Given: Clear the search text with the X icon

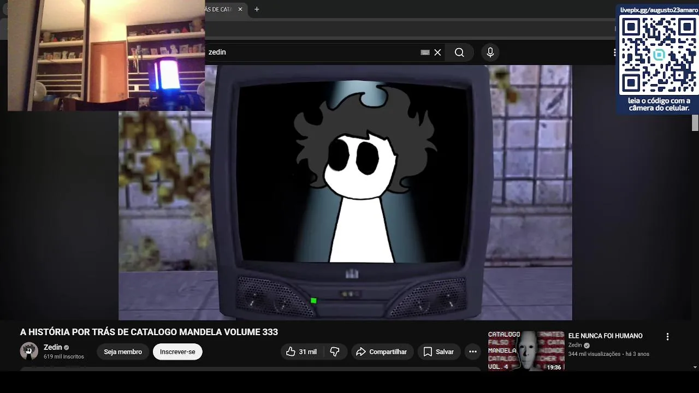Looking at the screenshot, I should tap(437, 52).
